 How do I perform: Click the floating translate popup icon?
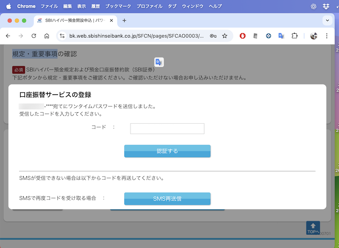click(x=158, y=62)
